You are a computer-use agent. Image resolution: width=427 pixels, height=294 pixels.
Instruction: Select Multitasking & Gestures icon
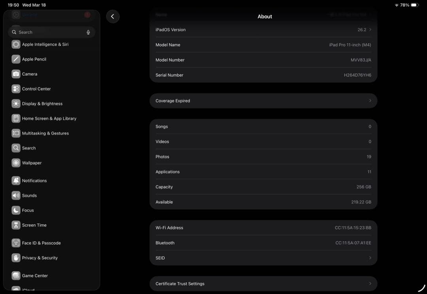click(x=16, y=133)
